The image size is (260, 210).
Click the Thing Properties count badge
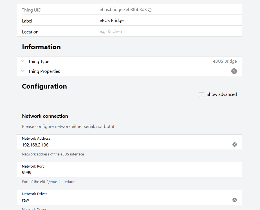234,71
